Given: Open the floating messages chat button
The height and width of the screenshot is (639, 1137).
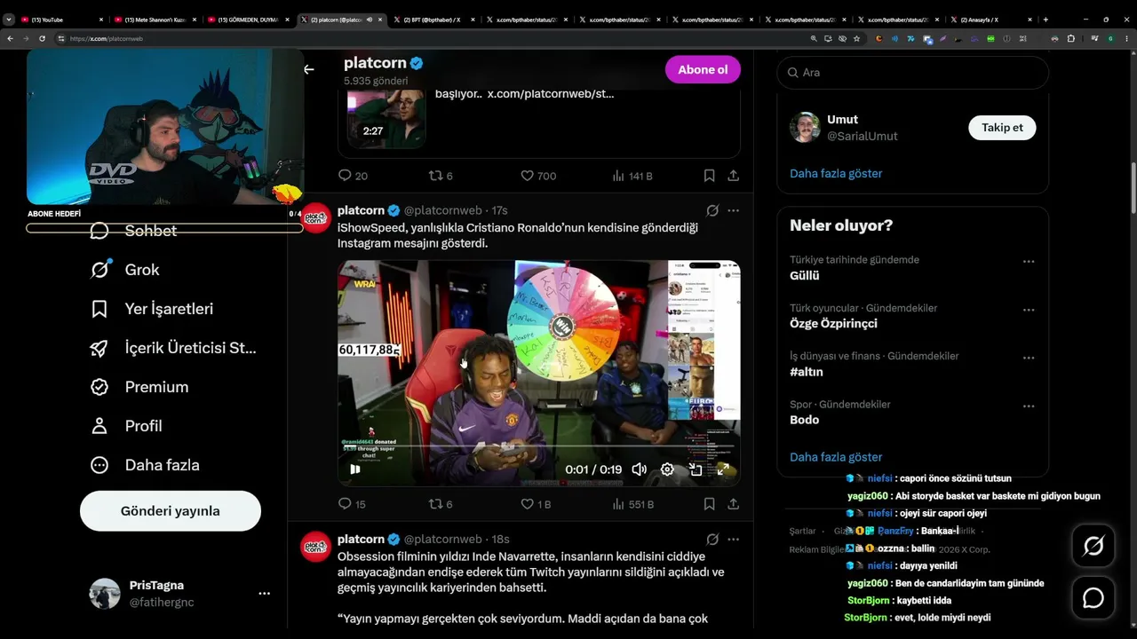Looking at the screenshot, I should coord(1093,597).
